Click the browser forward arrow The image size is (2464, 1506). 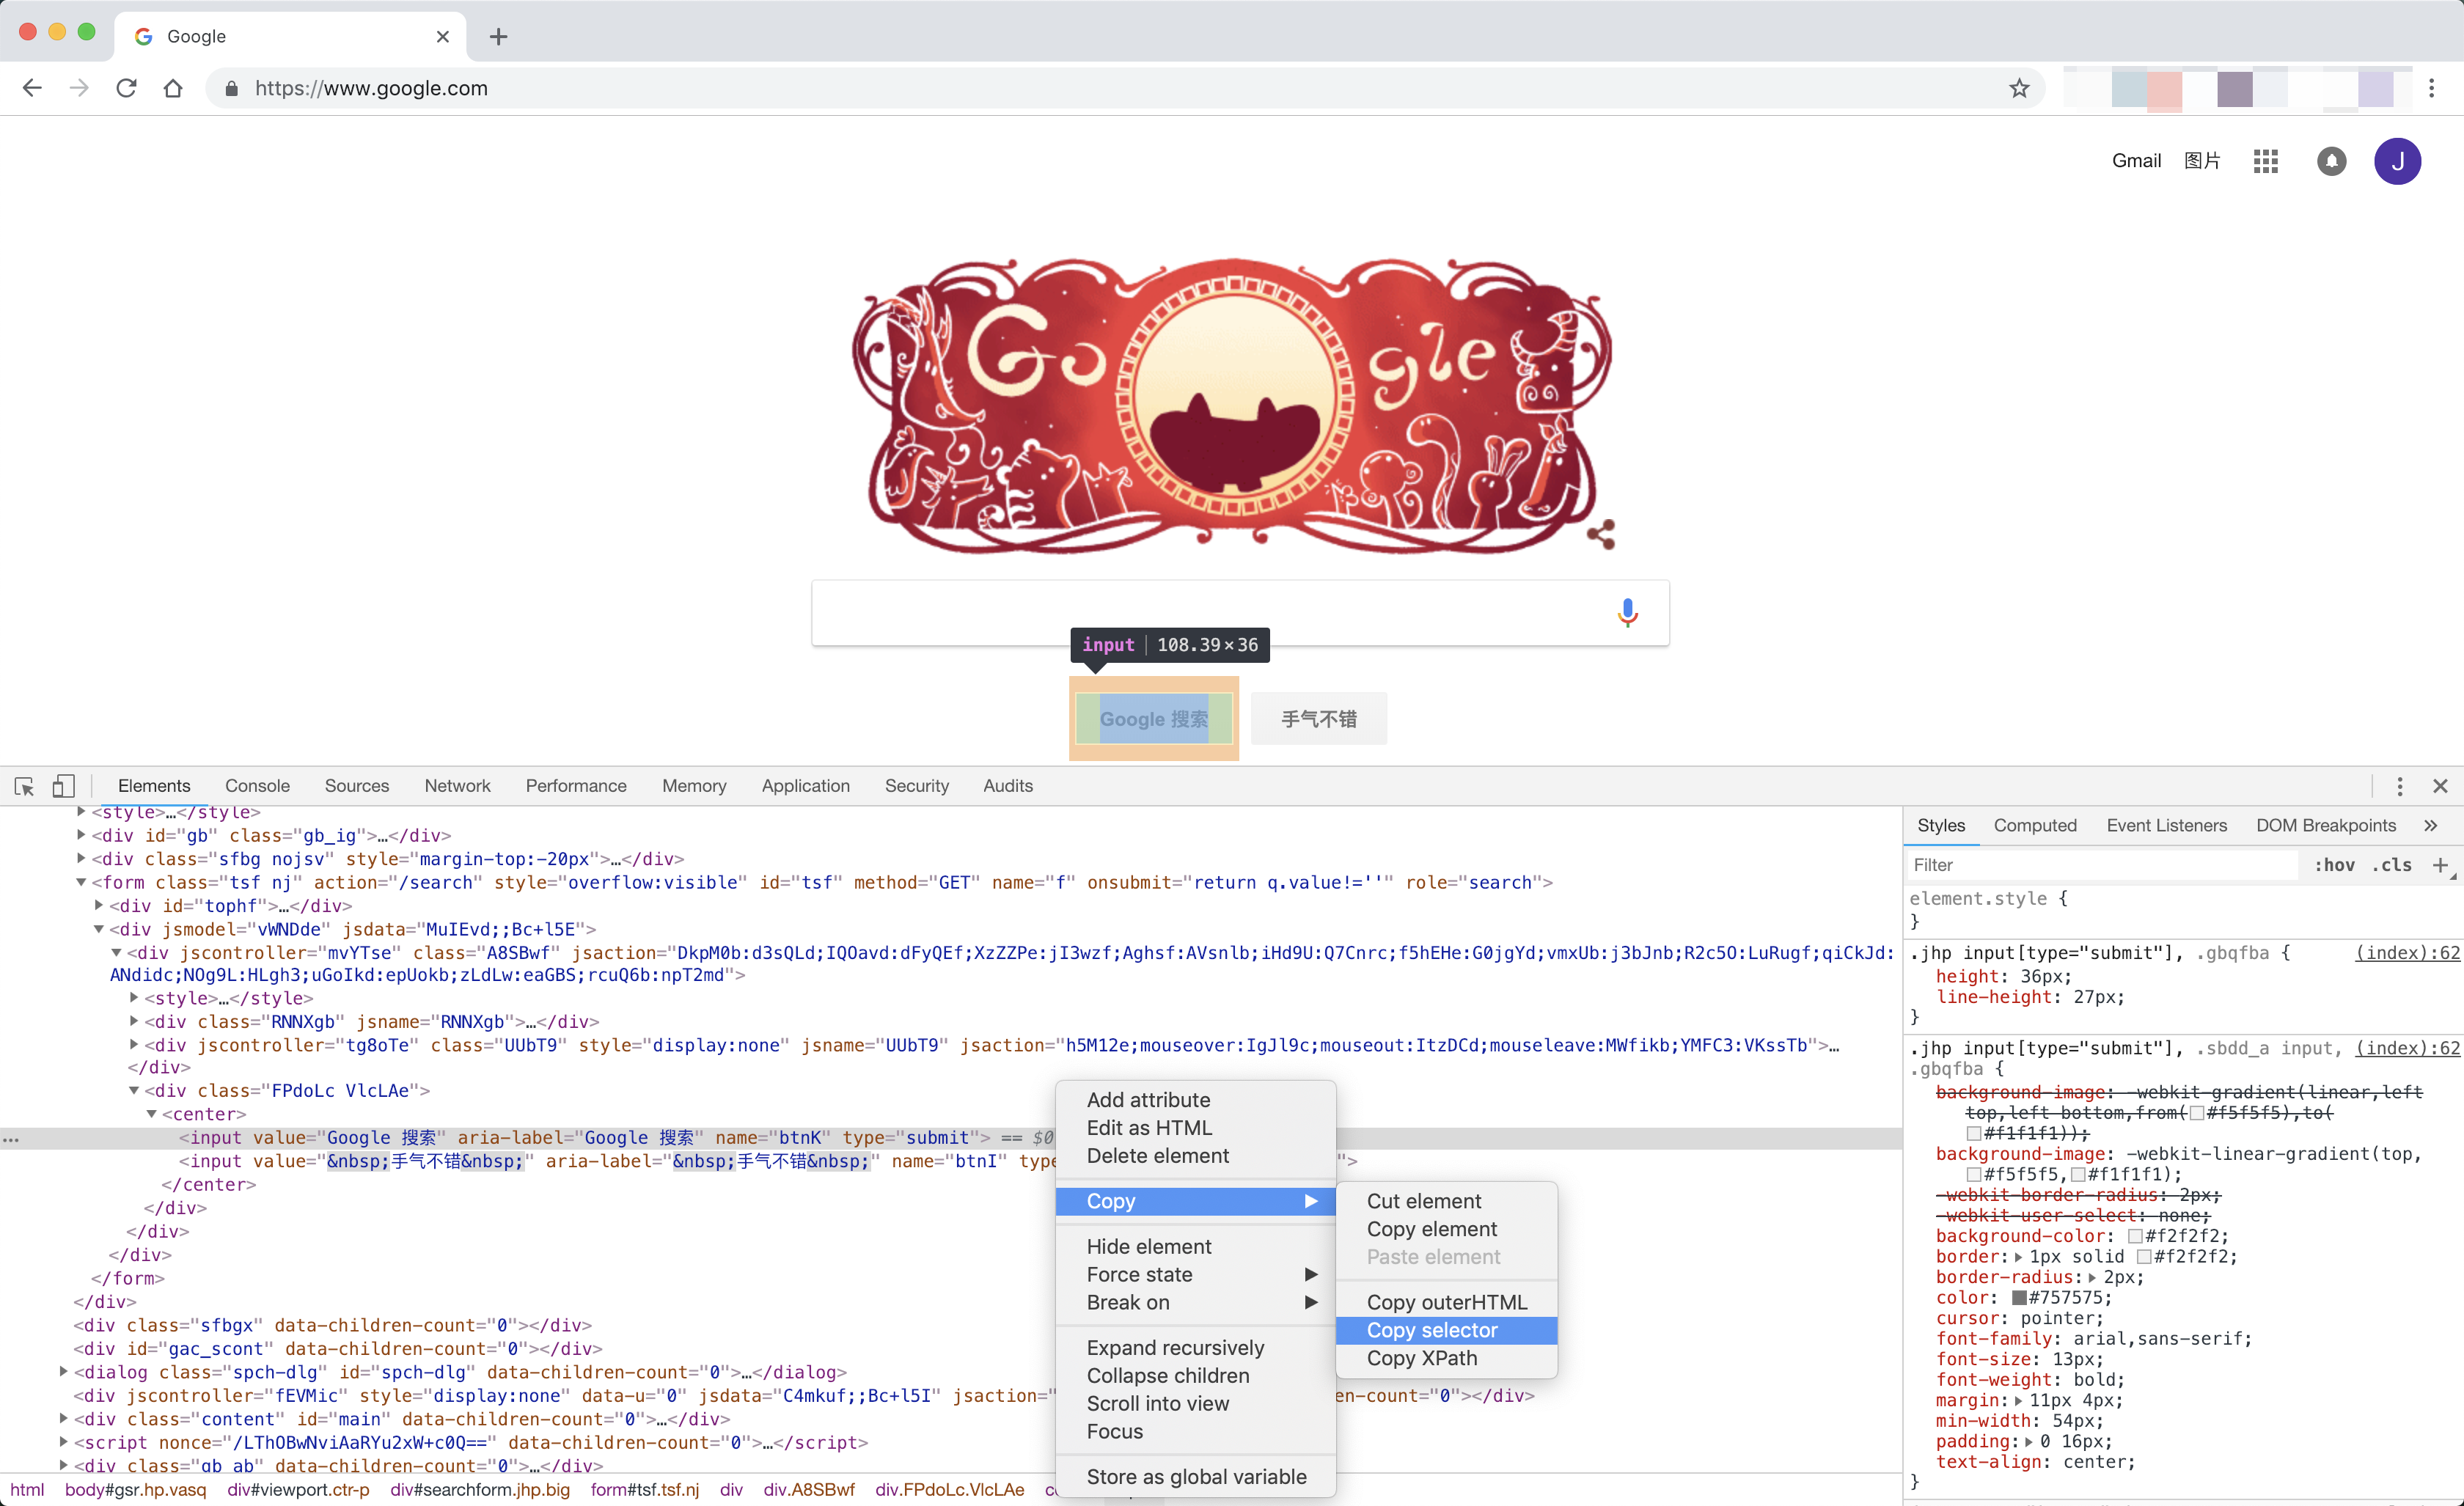(x=79, y=88)
